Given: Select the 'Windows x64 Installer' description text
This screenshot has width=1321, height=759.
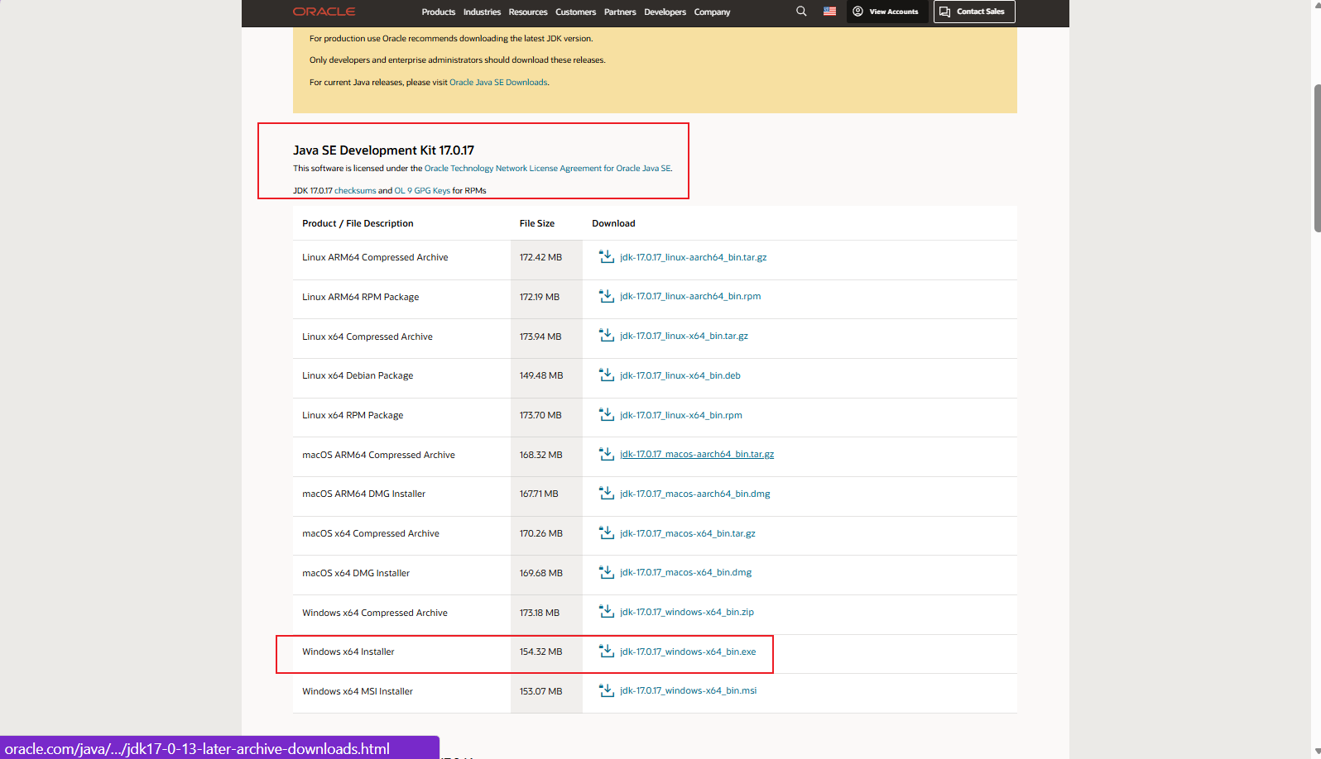Looking at the screenshot, I should click(348, 652).
